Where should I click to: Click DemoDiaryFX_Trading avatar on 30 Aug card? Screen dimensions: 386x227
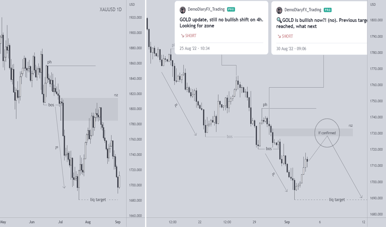pyautogui.click(x=279, y=10)
